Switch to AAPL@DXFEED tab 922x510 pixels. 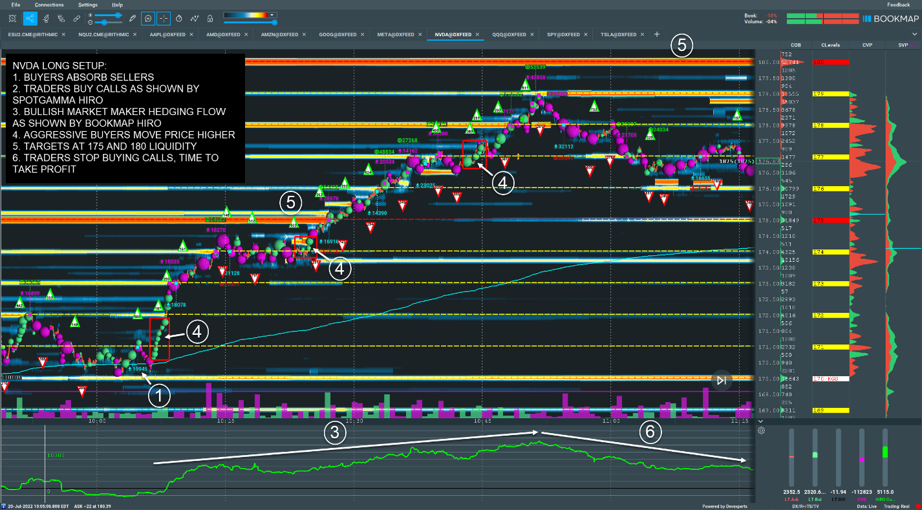(168, 34)
